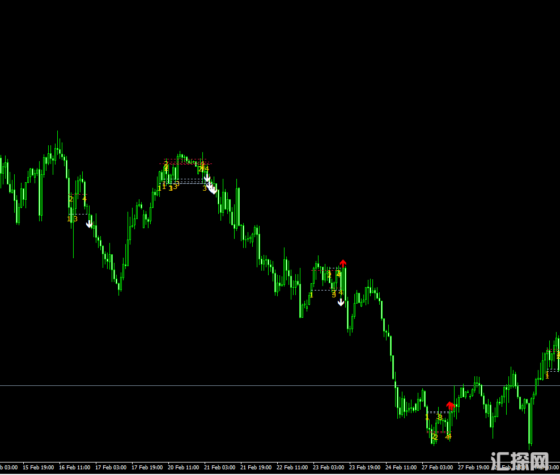The image size is (560, 475).
Task: Select the yellow '2' label near 16 Feb
Action: coord(71,199)
